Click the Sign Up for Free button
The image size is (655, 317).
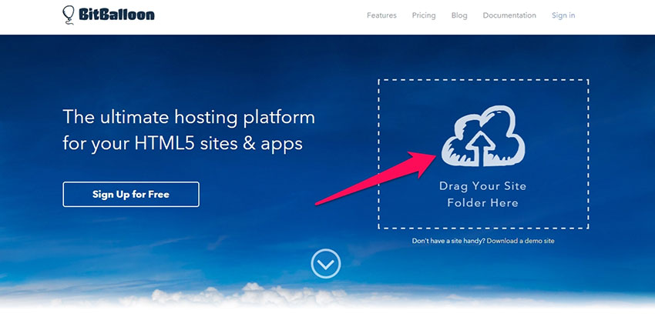[131, 195]
